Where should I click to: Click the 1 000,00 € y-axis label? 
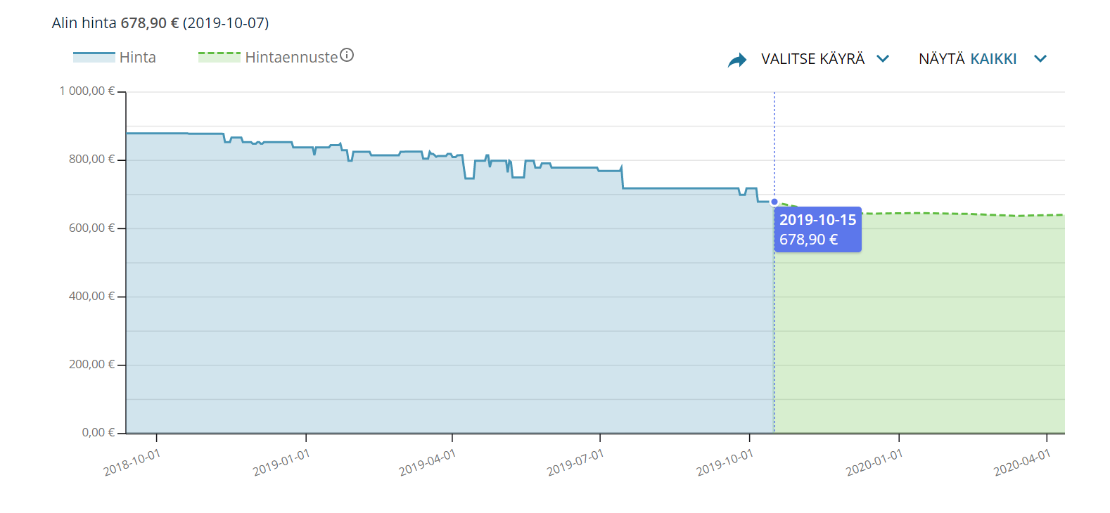[87, 91]
